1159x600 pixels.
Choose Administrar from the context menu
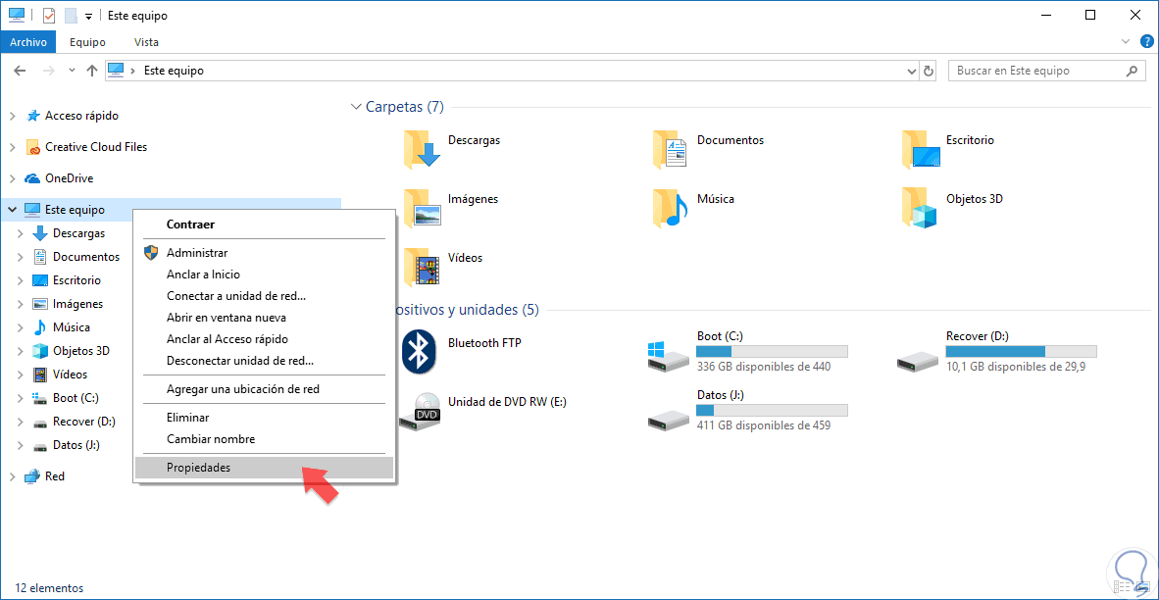tap(197, 253)
